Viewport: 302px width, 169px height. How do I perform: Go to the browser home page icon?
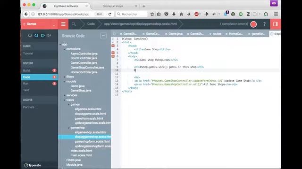point(181,14)
